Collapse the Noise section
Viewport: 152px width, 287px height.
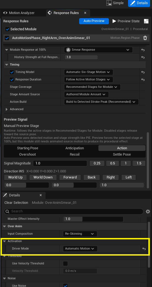[4, 278]
